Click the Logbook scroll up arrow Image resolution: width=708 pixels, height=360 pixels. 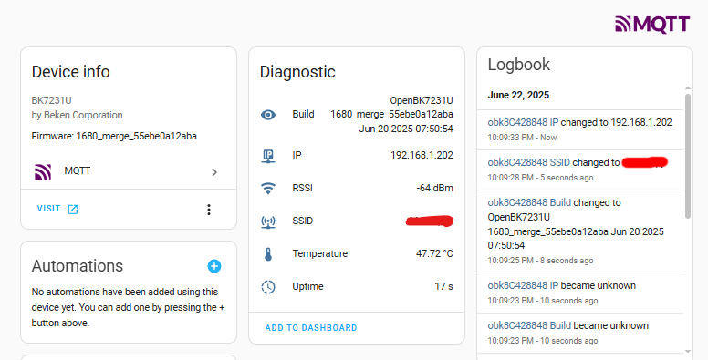click(x=688, y=88)
